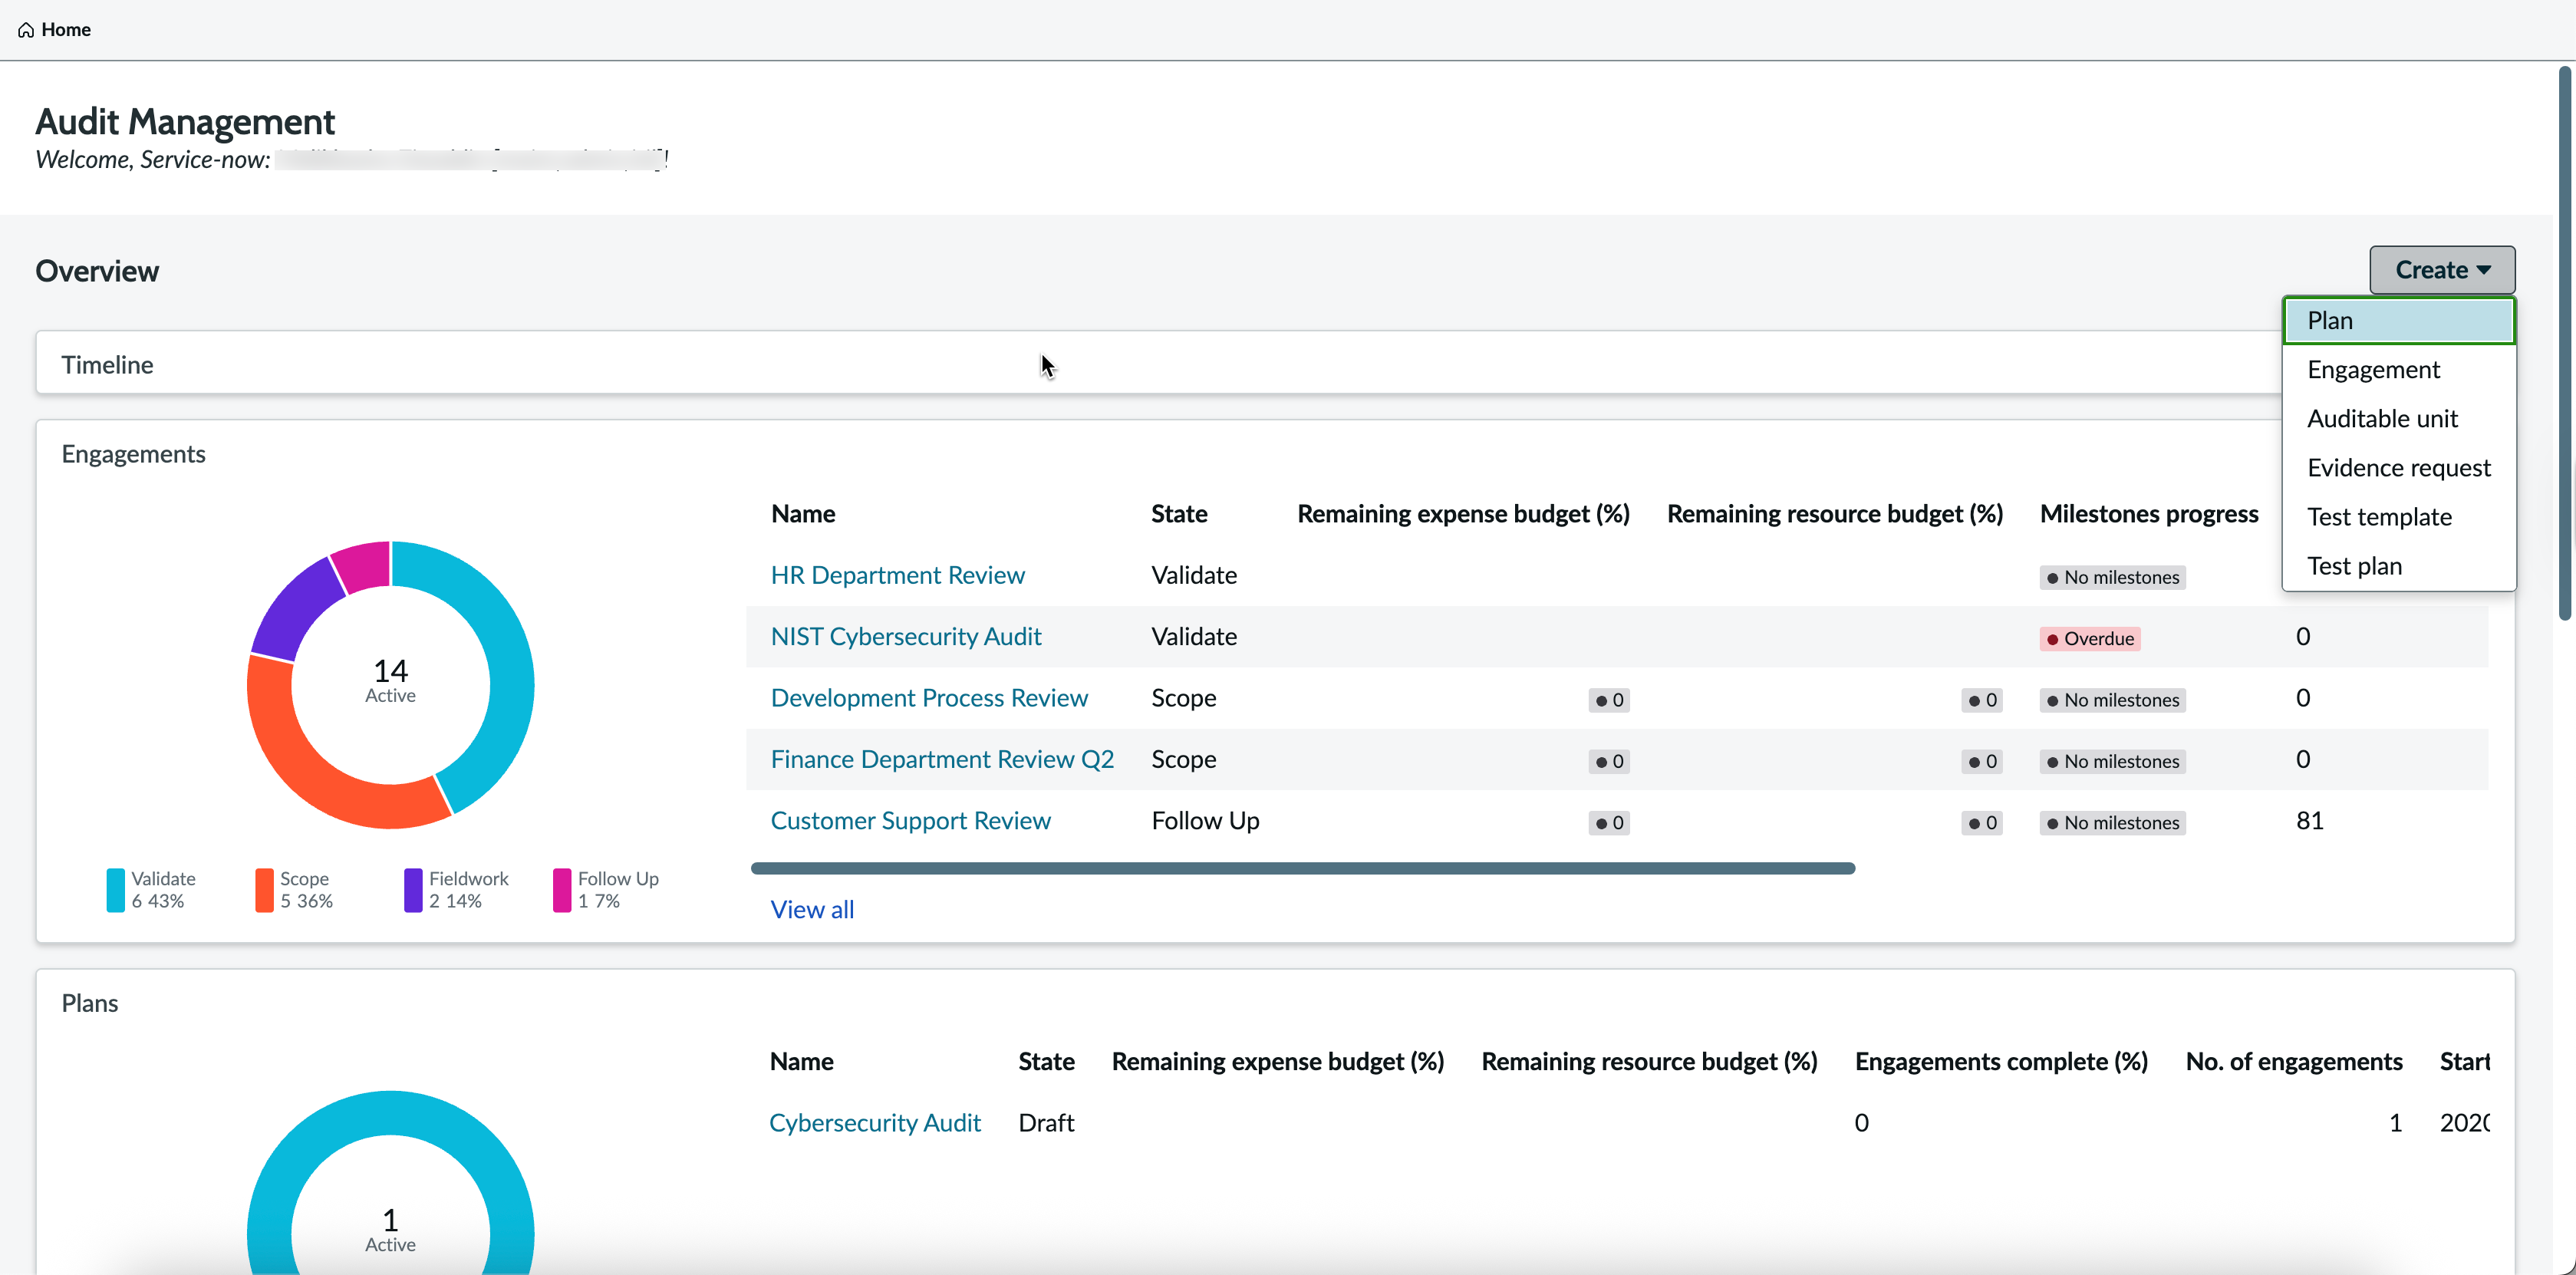Select Evidence request menu option
Screen dimensions: 2576x1275
coord(2398,468)
